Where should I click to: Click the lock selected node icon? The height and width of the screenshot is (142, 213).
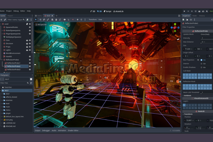[56, 20]
